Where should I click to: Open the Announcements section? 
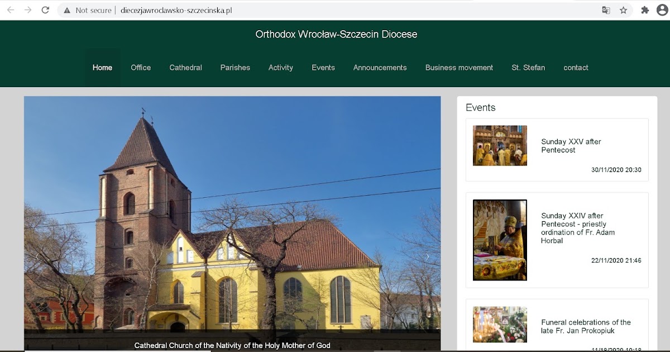380,67
